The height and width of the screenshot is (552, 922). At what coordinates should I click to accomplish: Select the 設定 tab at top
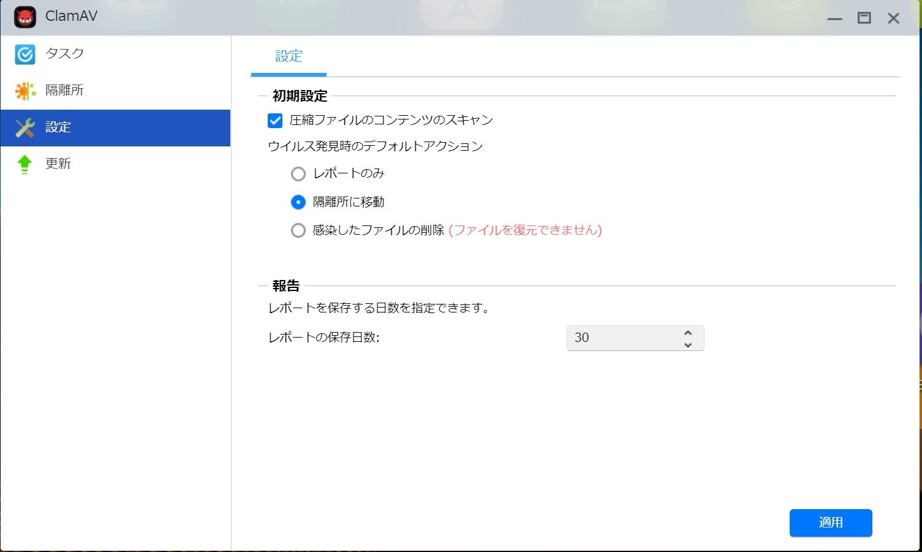click(289, 56)
